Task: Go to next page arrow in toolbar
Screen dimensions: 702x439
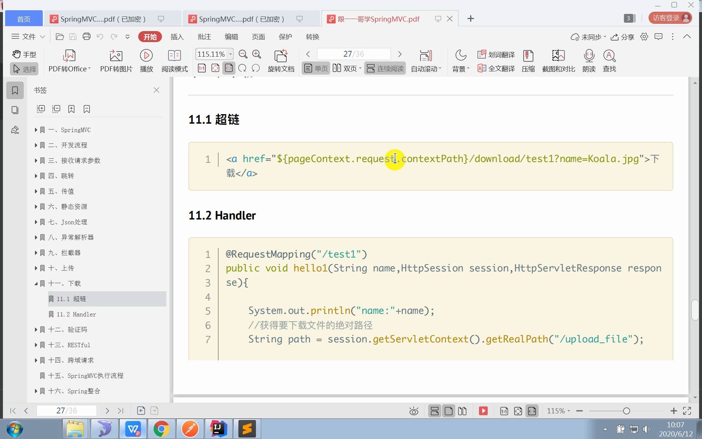Action: click(400, 54)
